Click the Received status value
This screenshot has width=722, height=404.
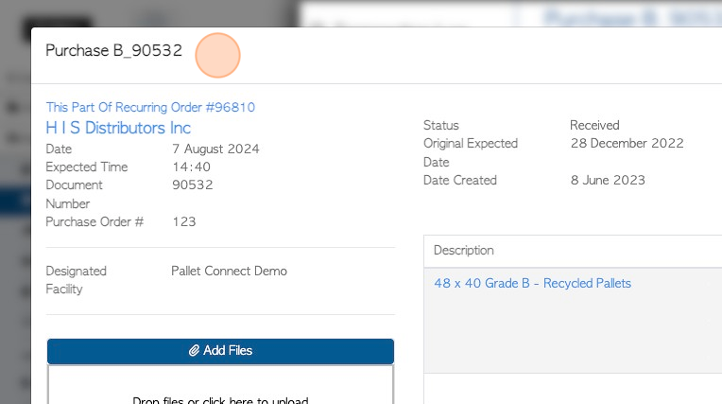(594, 125)
